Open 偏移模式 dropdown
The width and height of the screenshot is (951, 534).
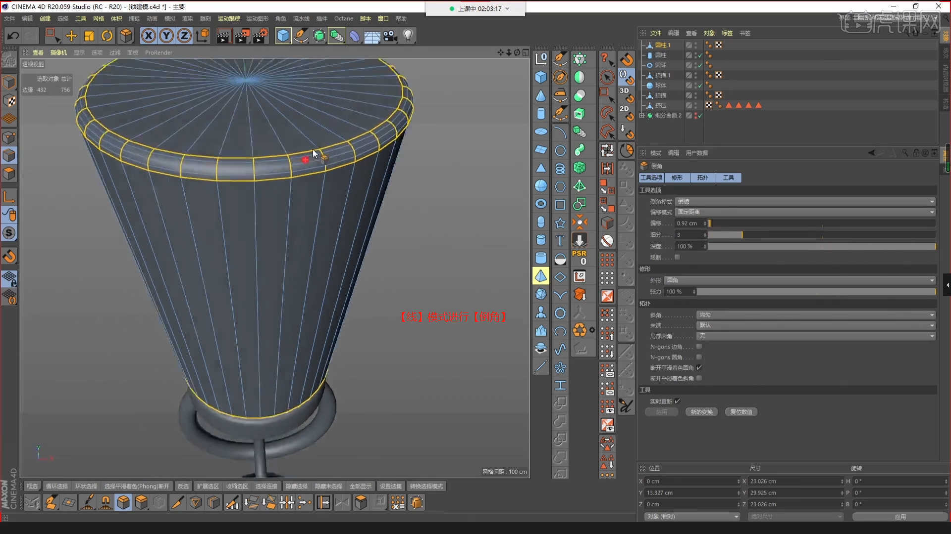click(805, 212)
